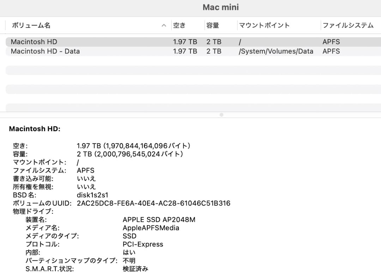Click the Mac mini window title

click(220, 7)
